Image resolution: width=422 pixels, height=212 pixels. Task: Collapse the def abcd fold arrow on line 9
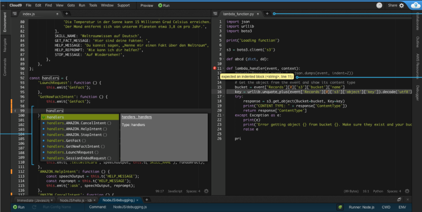click(224, 59)
